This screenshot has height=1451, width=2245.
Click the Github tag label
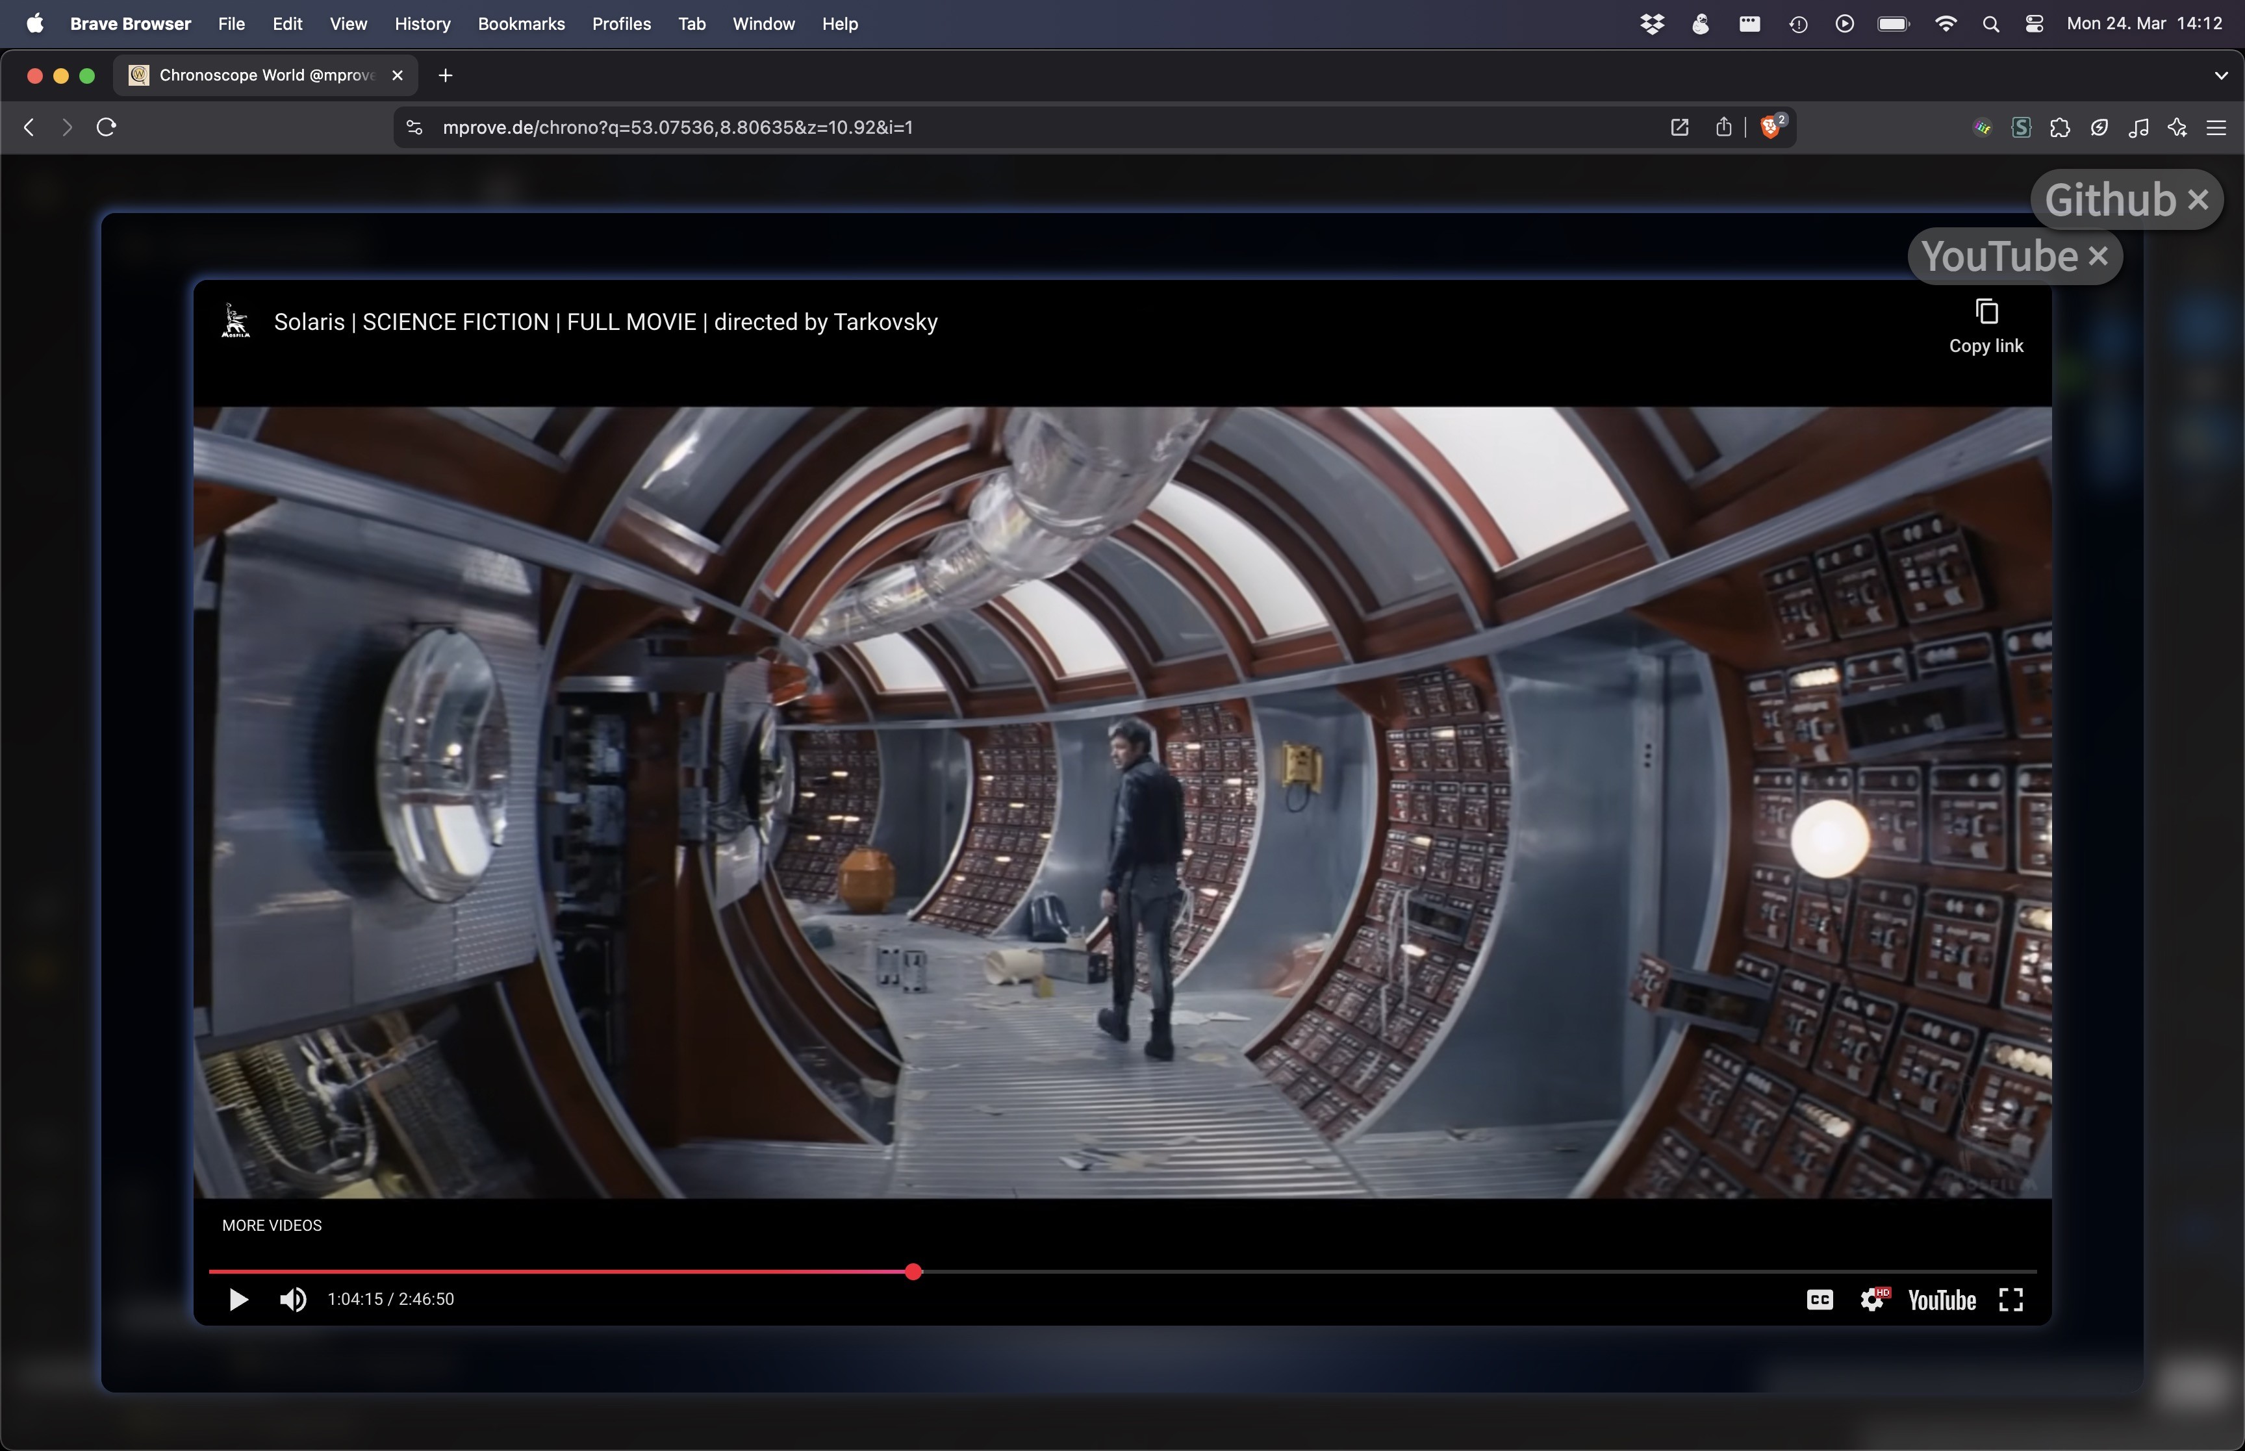click(x=2111, y=200)
